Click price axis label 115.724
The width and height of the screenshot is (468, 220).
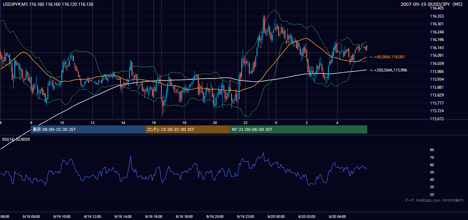437,111
